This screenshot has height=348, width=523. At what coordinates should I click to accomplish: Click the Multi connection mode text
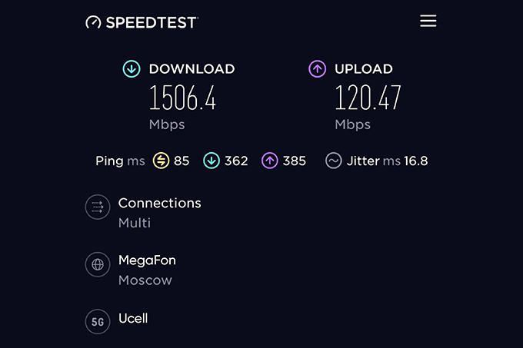(135, 224)
